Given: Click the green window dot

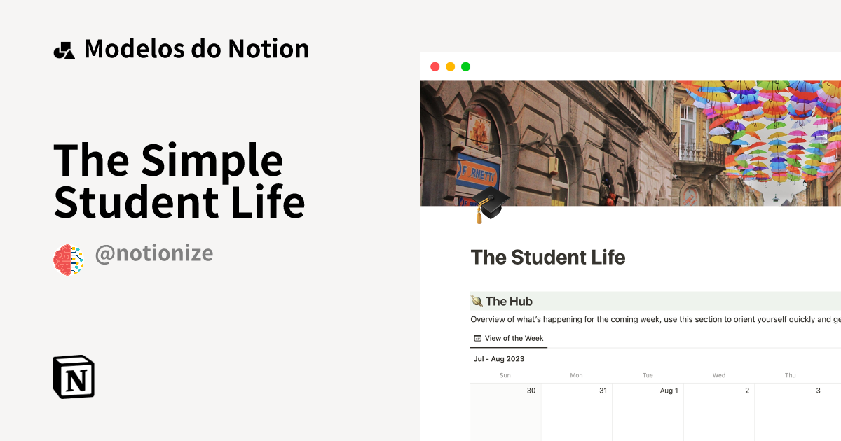Looking at the screenshot, I should 465,66.
